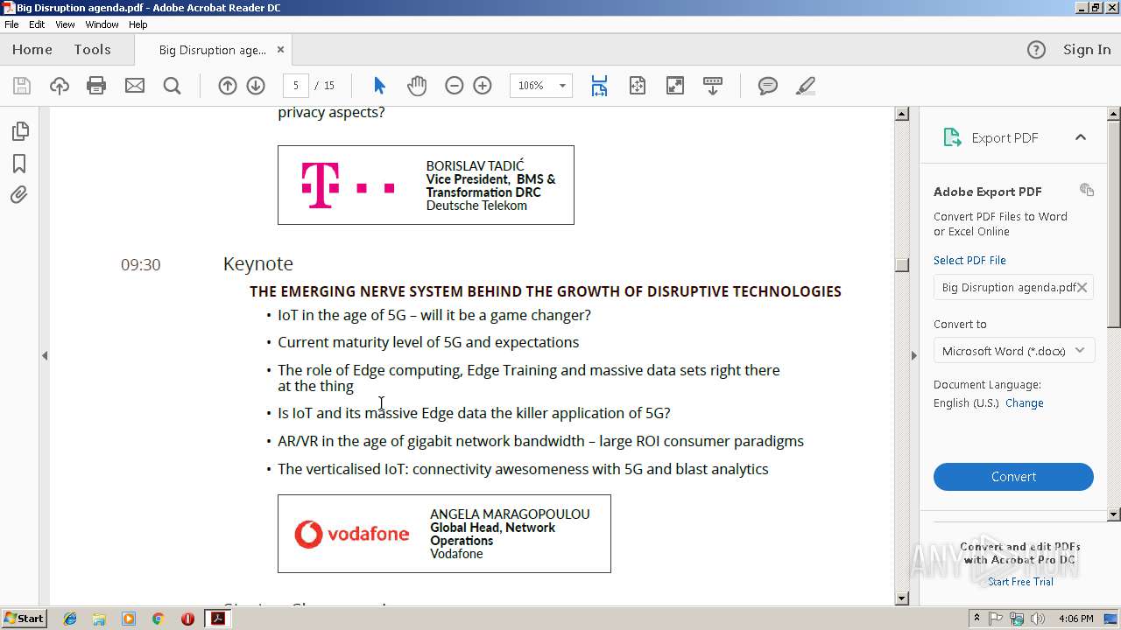This screenshot has height=630, width=1121.
Task: Change the document language link
Action: [1025, 403]
